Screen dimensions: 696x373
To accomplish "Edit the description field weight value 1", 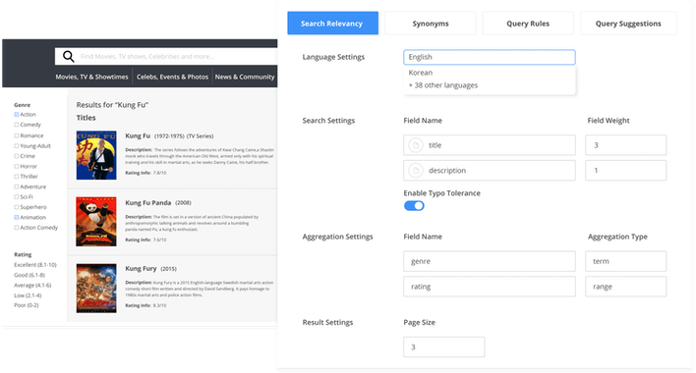I will click(x=625, y=171).
